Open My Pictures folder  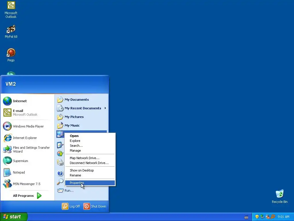[x=82, y=117]
